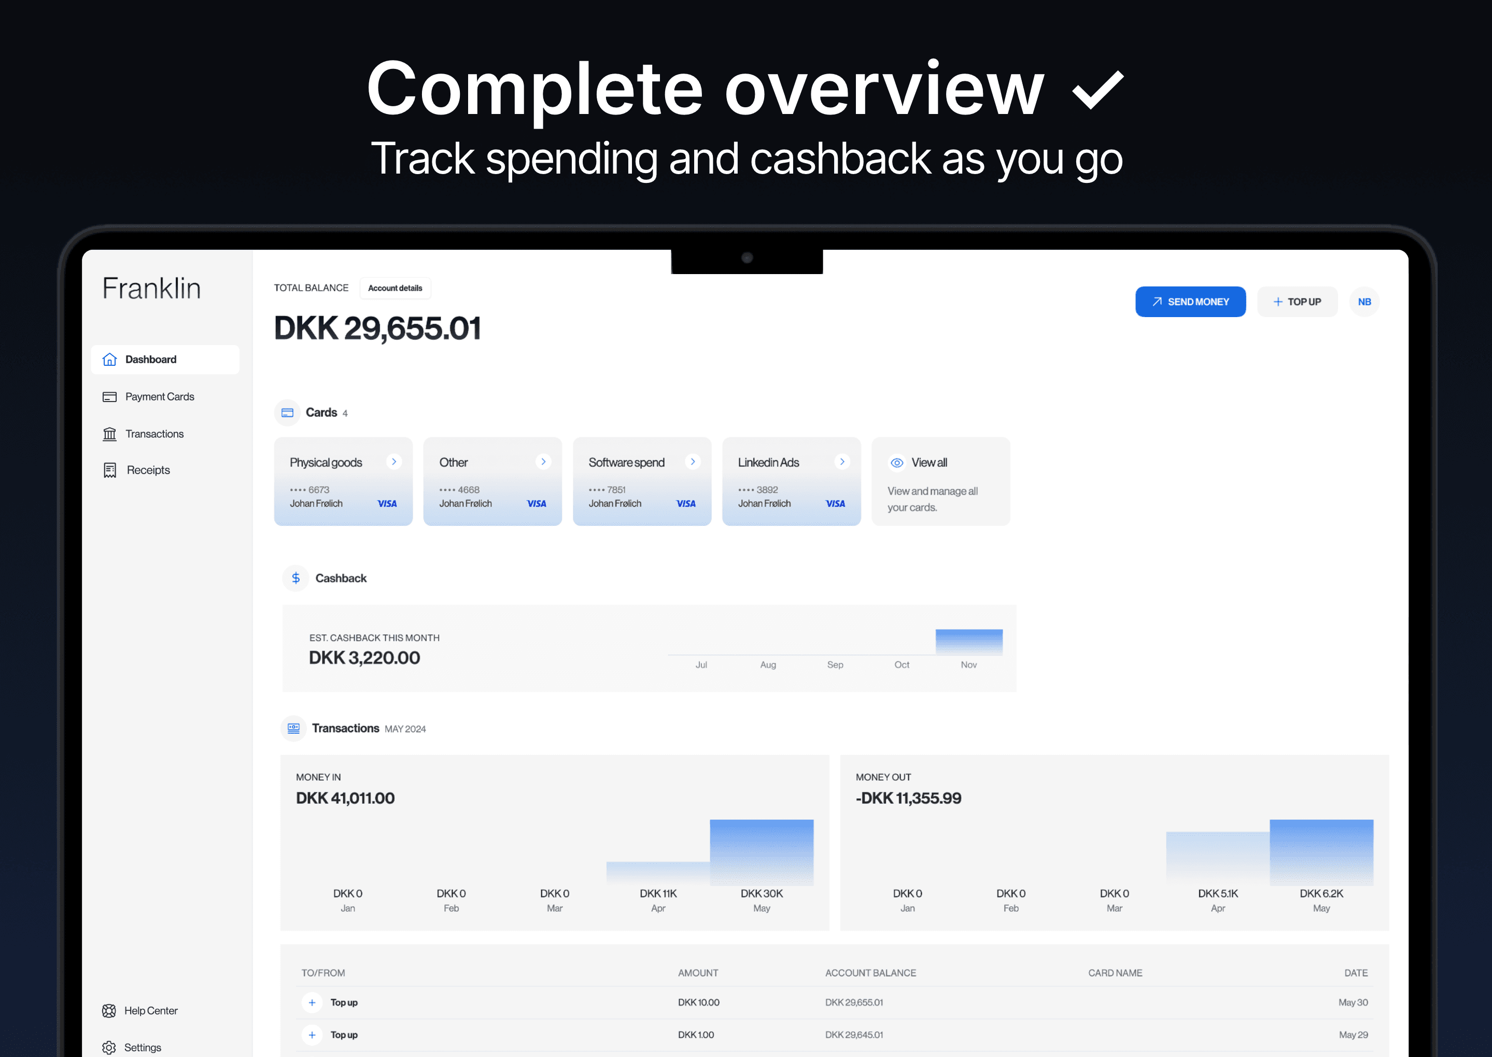The width and height of the screenshot is (1492, 1057).
Task: Click the Settings gear icon
Action: (x=109, y=1047)
